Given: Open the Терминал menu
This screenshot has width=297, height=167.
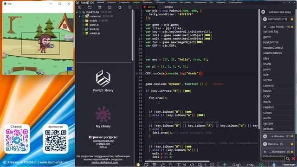Looking at the screenshot, I should (x=148, y=2).
